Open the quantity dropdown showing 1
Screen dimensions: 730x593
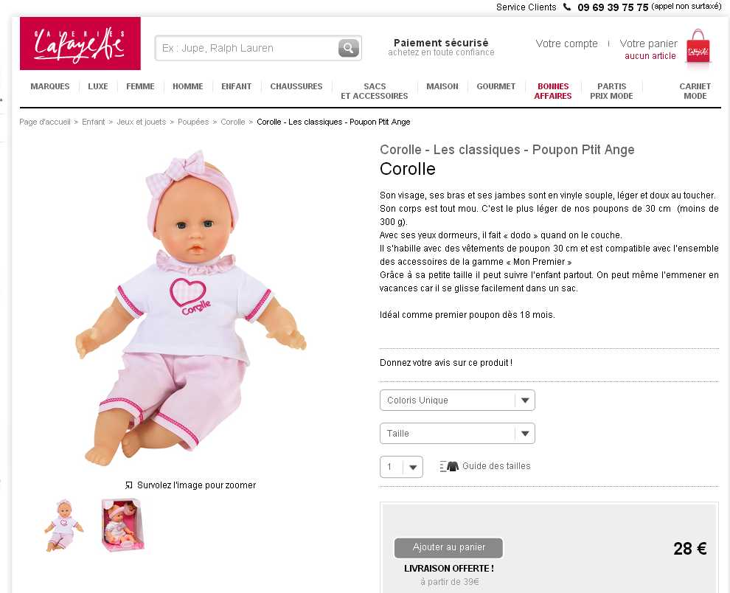pyautogui.click(x=401, y=467)
